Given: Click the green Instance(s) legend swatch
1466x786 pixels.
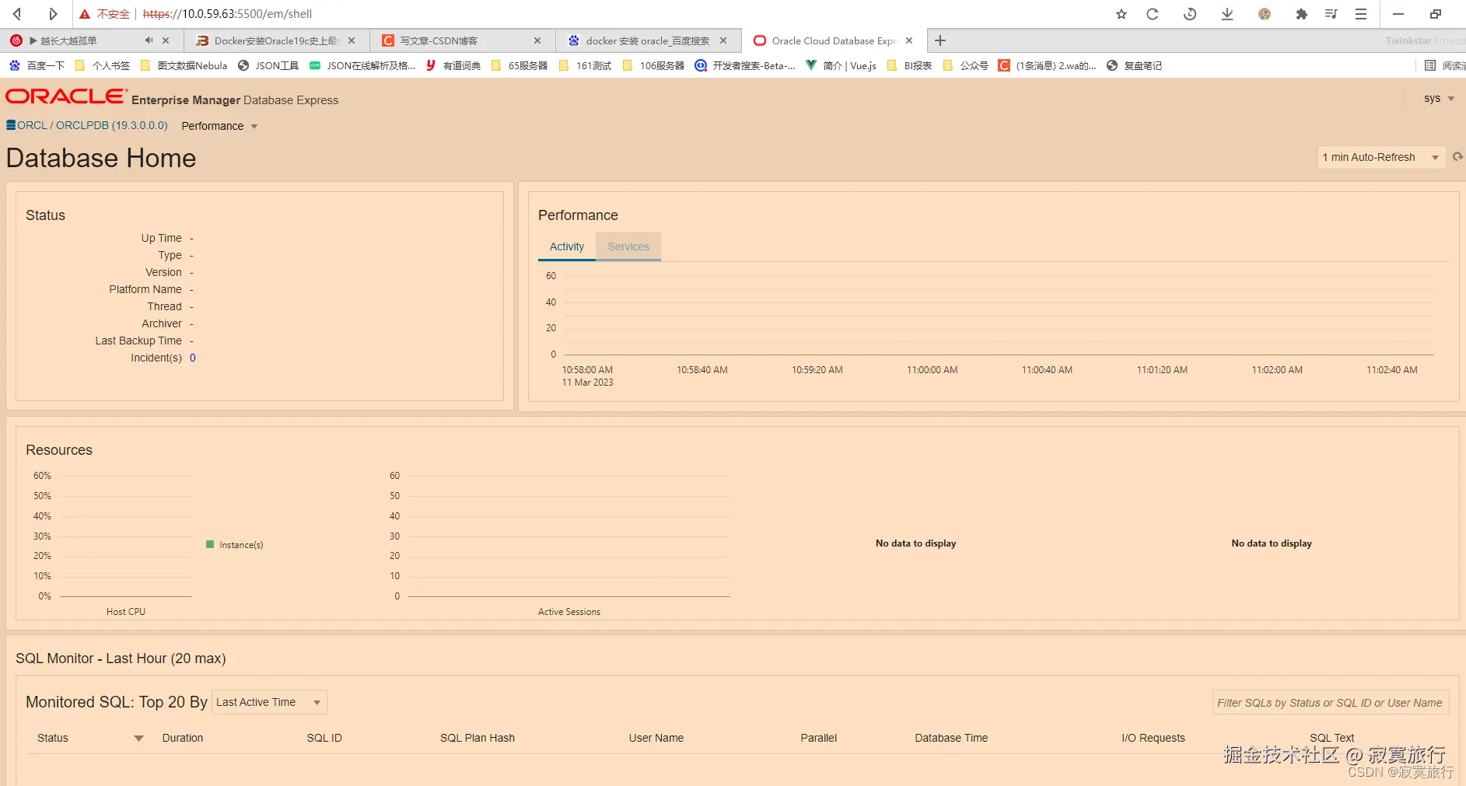Looking at the screenshot, I should point(210,544).
